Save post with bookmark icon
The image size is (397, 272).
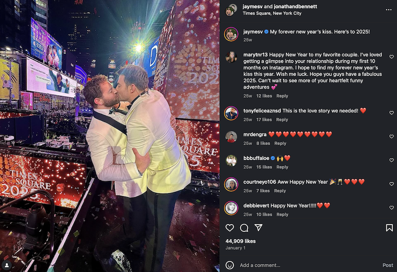(x=389, y=228)
